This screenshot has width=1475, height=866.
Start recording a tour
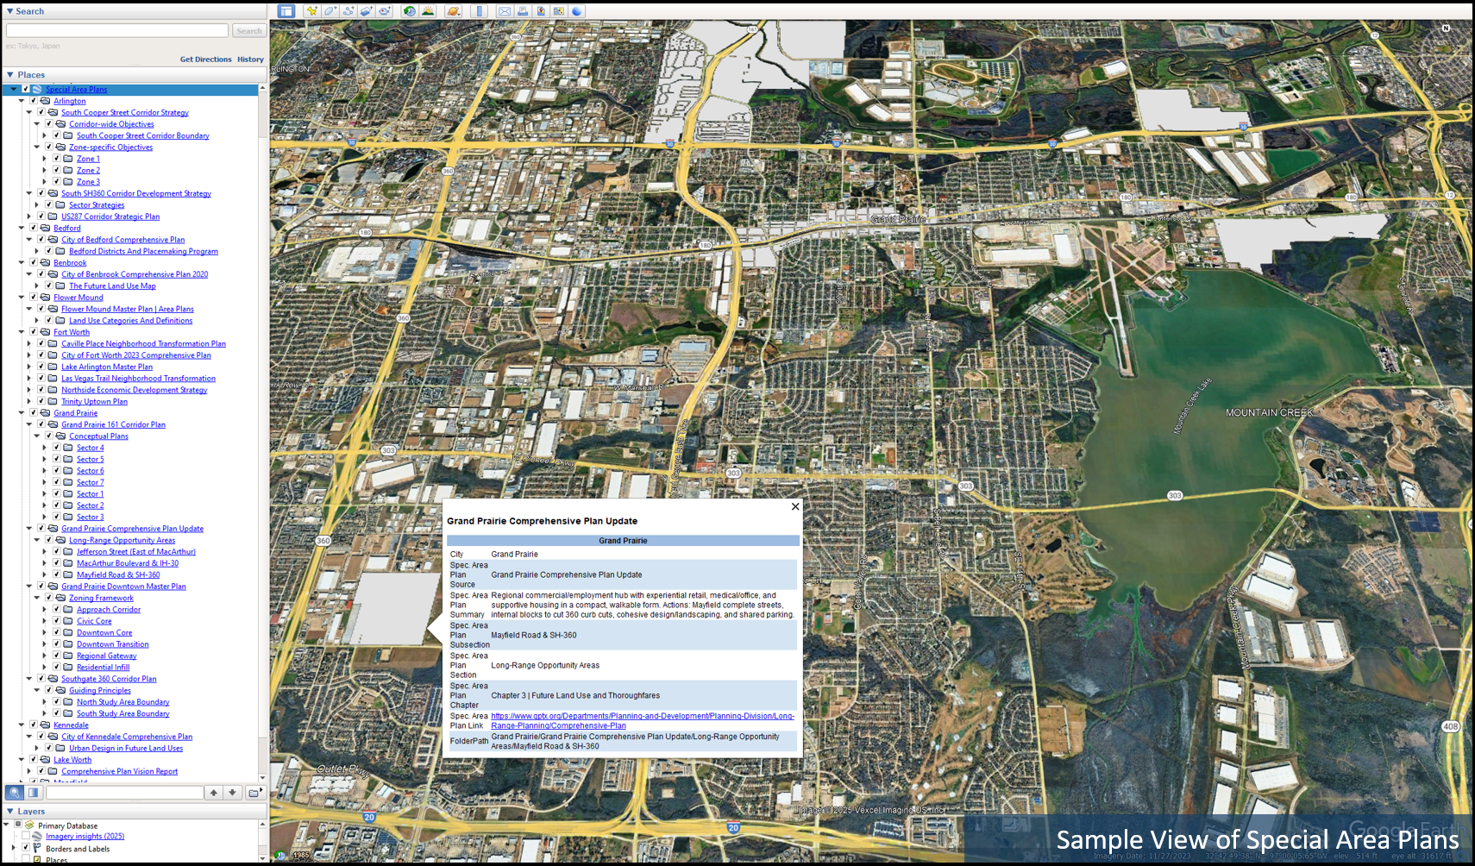(x=384, y=11)
